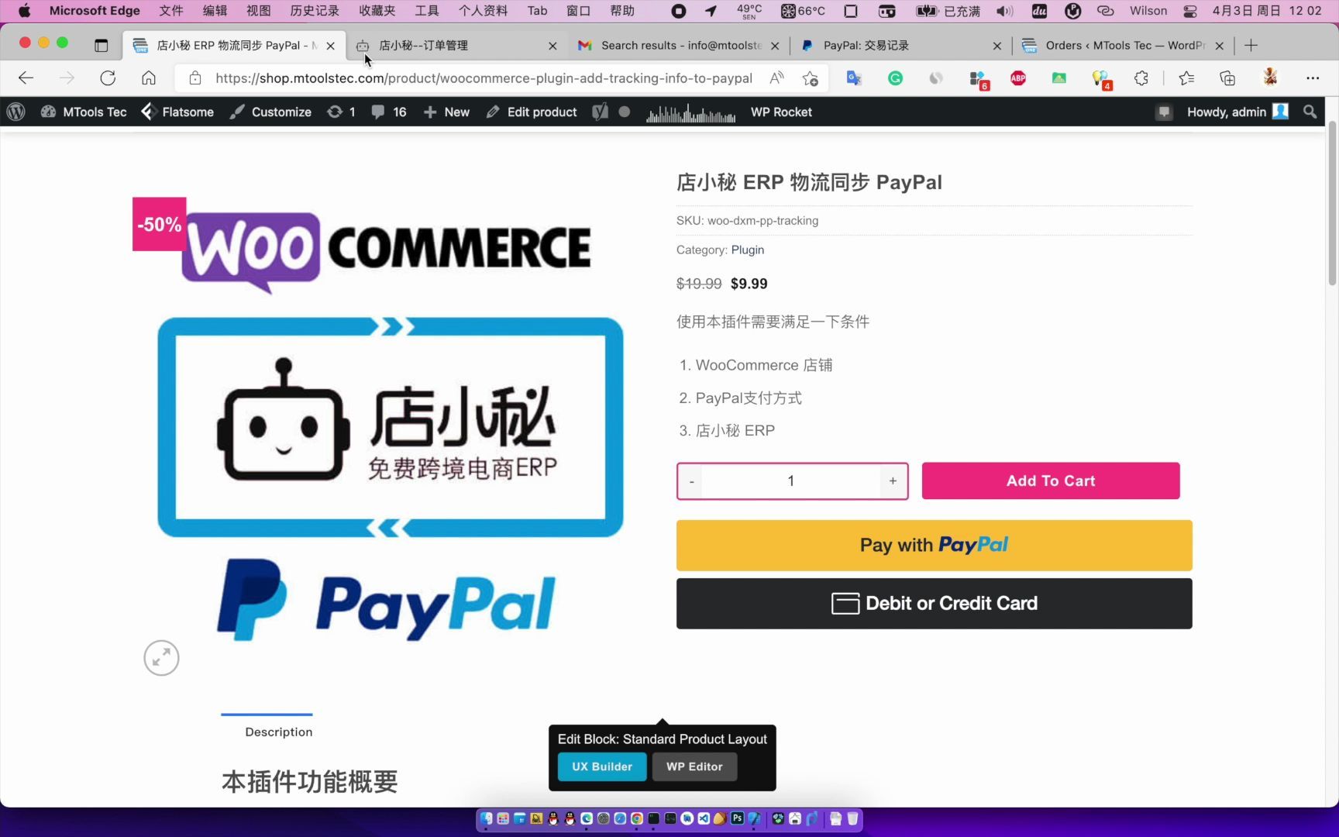Close the PayPal 交易记录 tab
The width and height of the screenshot is (1339, 837).
[997, 46]
